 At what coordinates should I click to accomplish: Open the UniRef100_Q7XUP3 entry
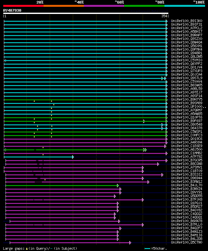(x=187, y=71)
